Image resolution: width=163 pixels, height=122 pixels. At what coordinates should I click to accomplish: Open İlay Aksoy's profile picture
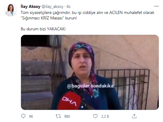[11, 10]
